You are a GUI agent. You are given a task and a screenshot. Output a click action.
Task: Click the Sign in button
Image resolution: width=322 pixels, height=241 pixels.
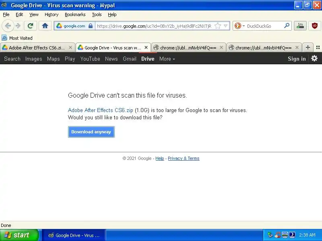pos(297,59)
